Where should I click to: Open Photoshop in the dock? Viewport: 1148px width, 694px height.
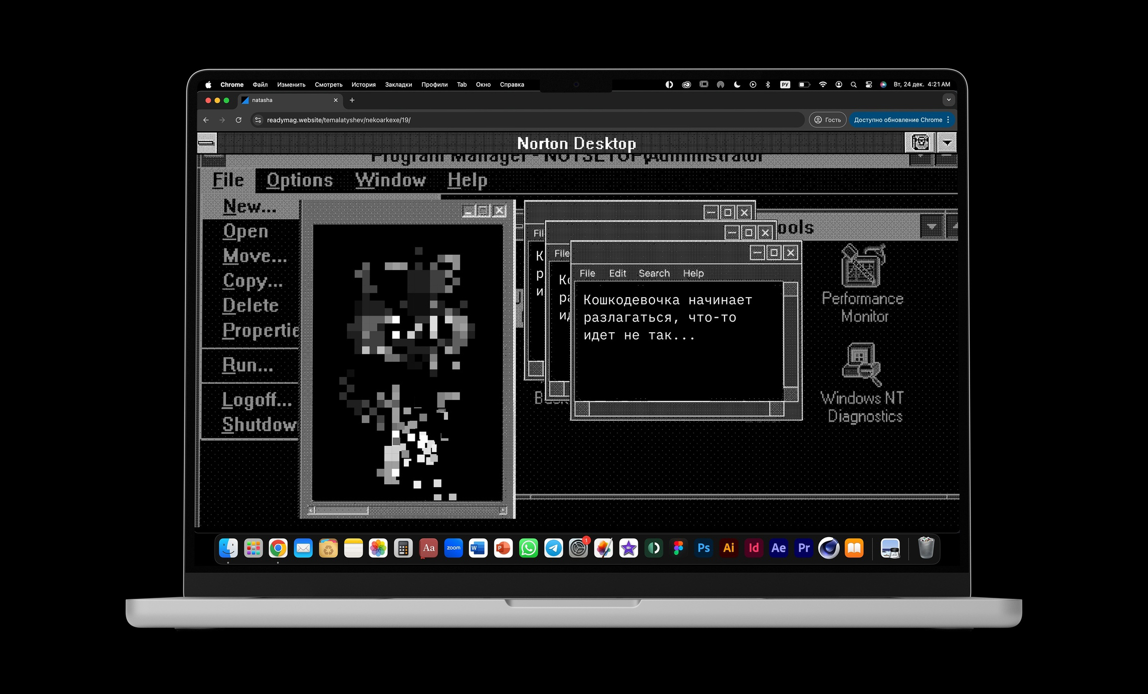tap(704, 548)
